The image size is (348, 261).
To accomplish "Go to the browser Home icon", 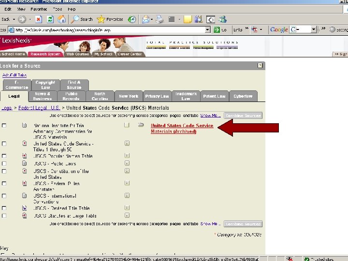I will coord(62,19).
